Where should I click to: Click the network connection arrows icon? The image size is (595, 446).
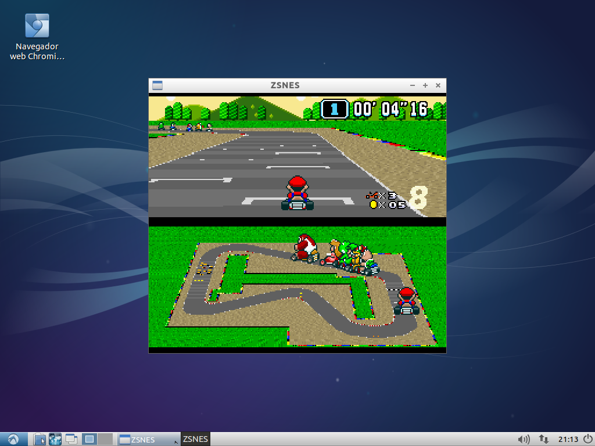pos(544,439)
